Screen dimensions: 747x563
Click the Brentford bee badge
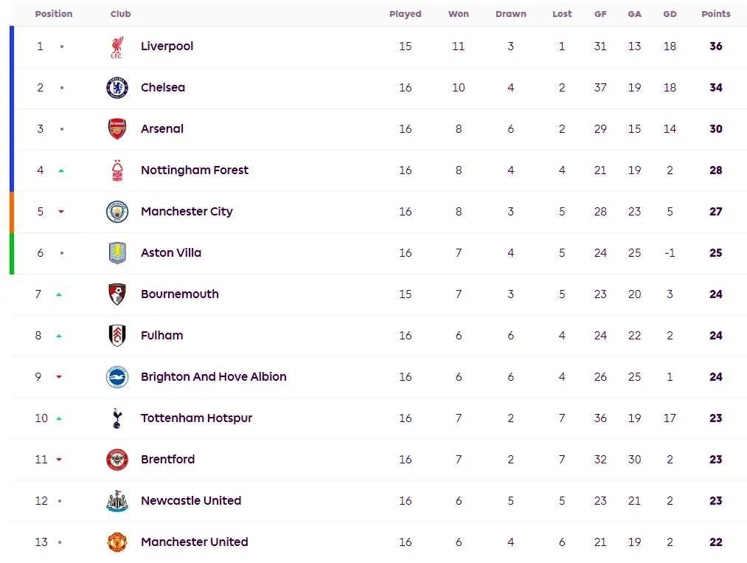click(x=117, y=460)
